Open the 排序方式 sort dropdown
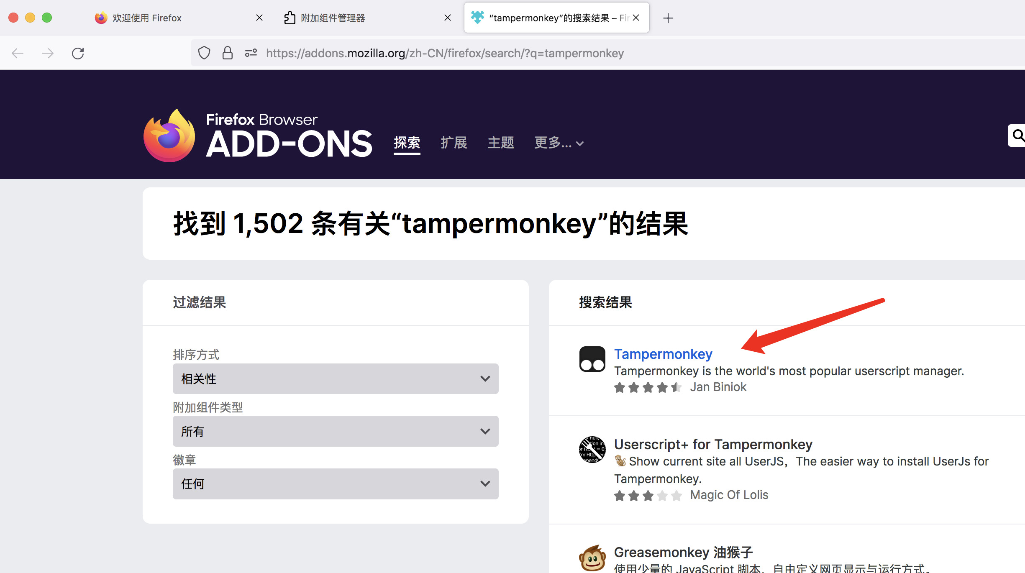The image size is (1025, 573). point(335,379)
